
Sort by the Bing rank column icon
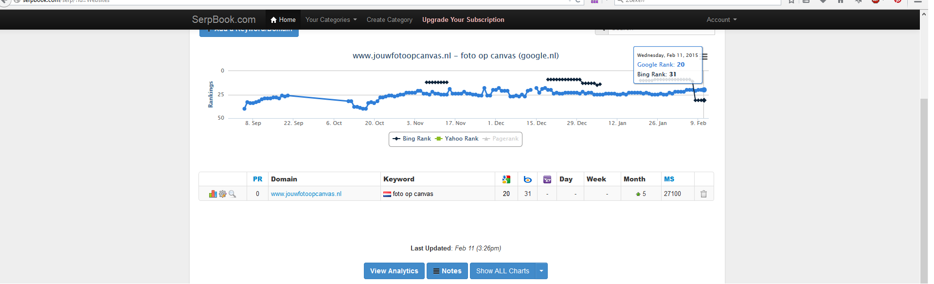click(528, 179)
